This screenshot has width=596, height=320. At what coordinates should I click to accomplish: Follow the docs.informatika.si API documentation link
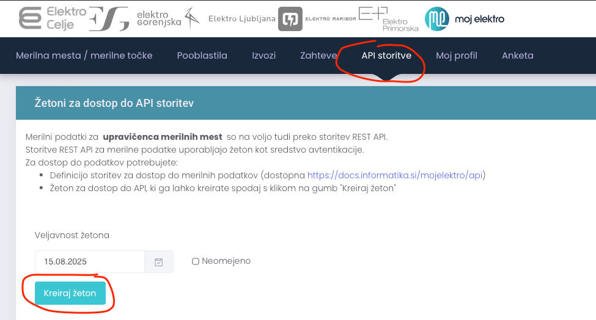[395, 175]
